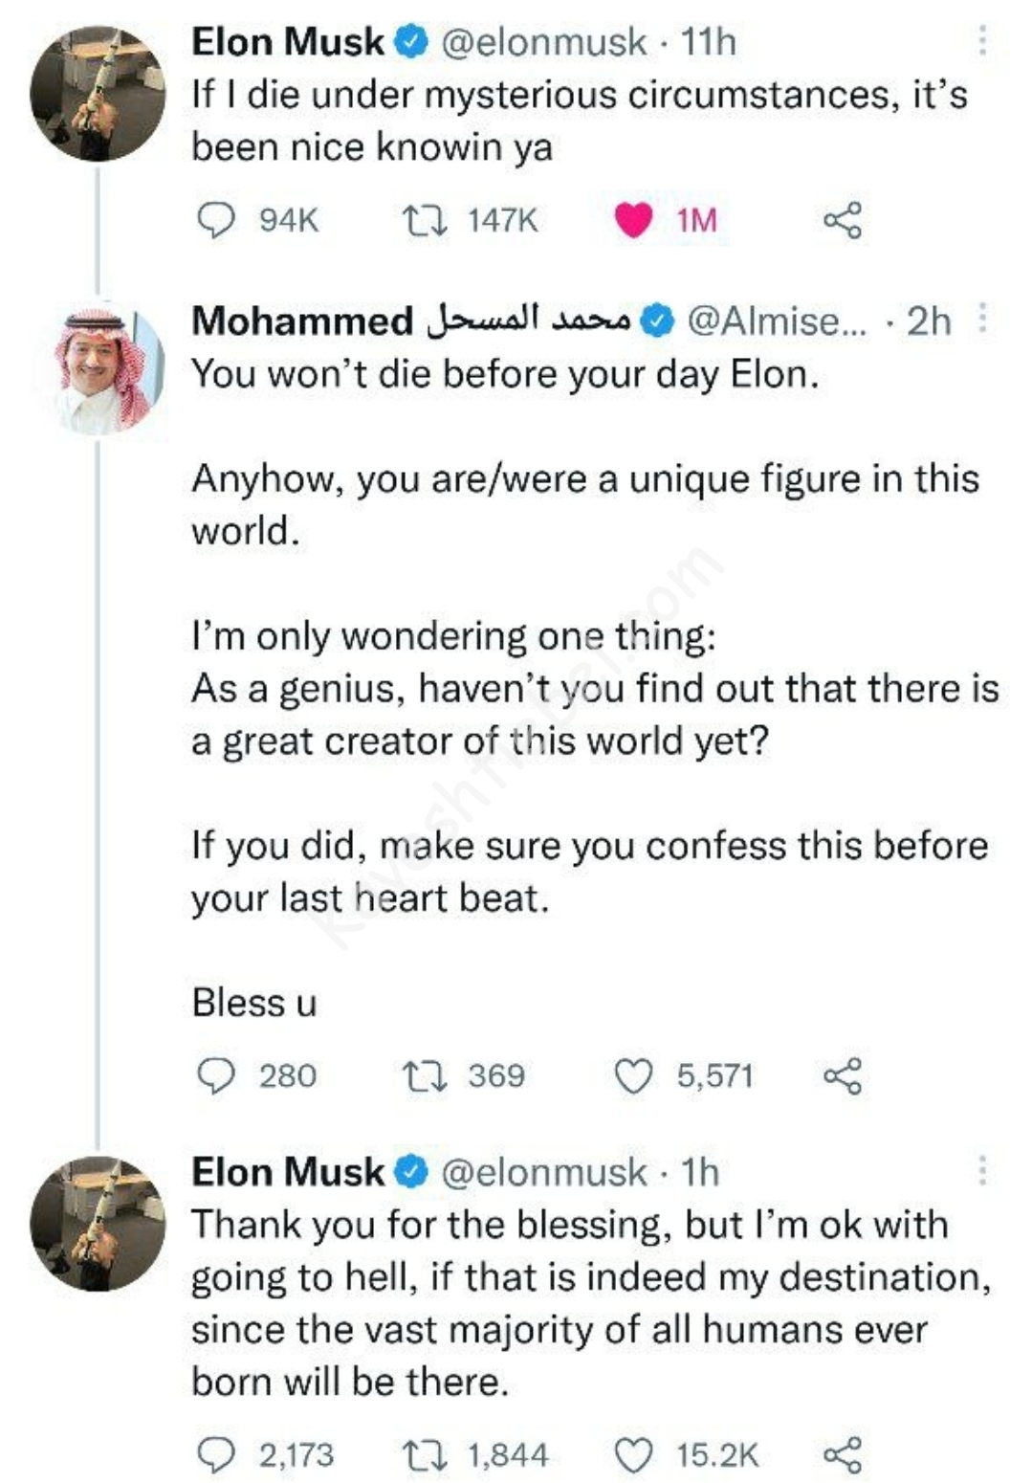The image size is (1032, 1483).
Task: Open the @elonmusk handle on the top tweet
Action: pos(543,42)
